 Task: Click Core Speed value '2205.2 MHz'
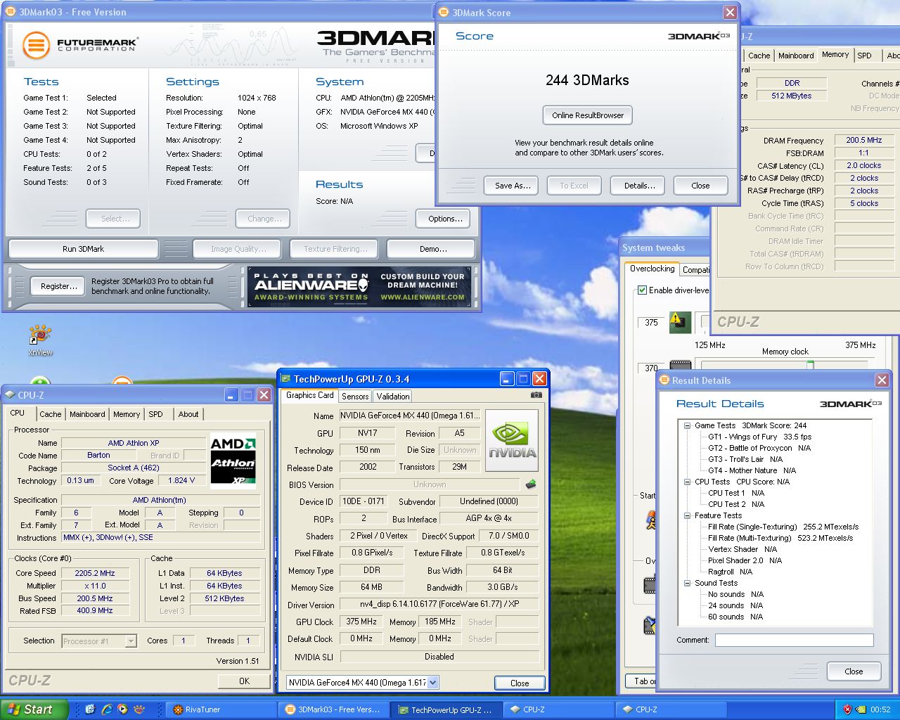[x=94, y=573]
